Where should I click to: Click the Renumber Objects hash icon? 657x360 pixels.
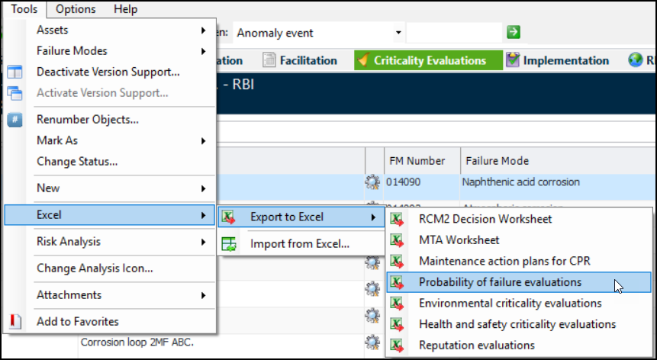coord(15,120)
